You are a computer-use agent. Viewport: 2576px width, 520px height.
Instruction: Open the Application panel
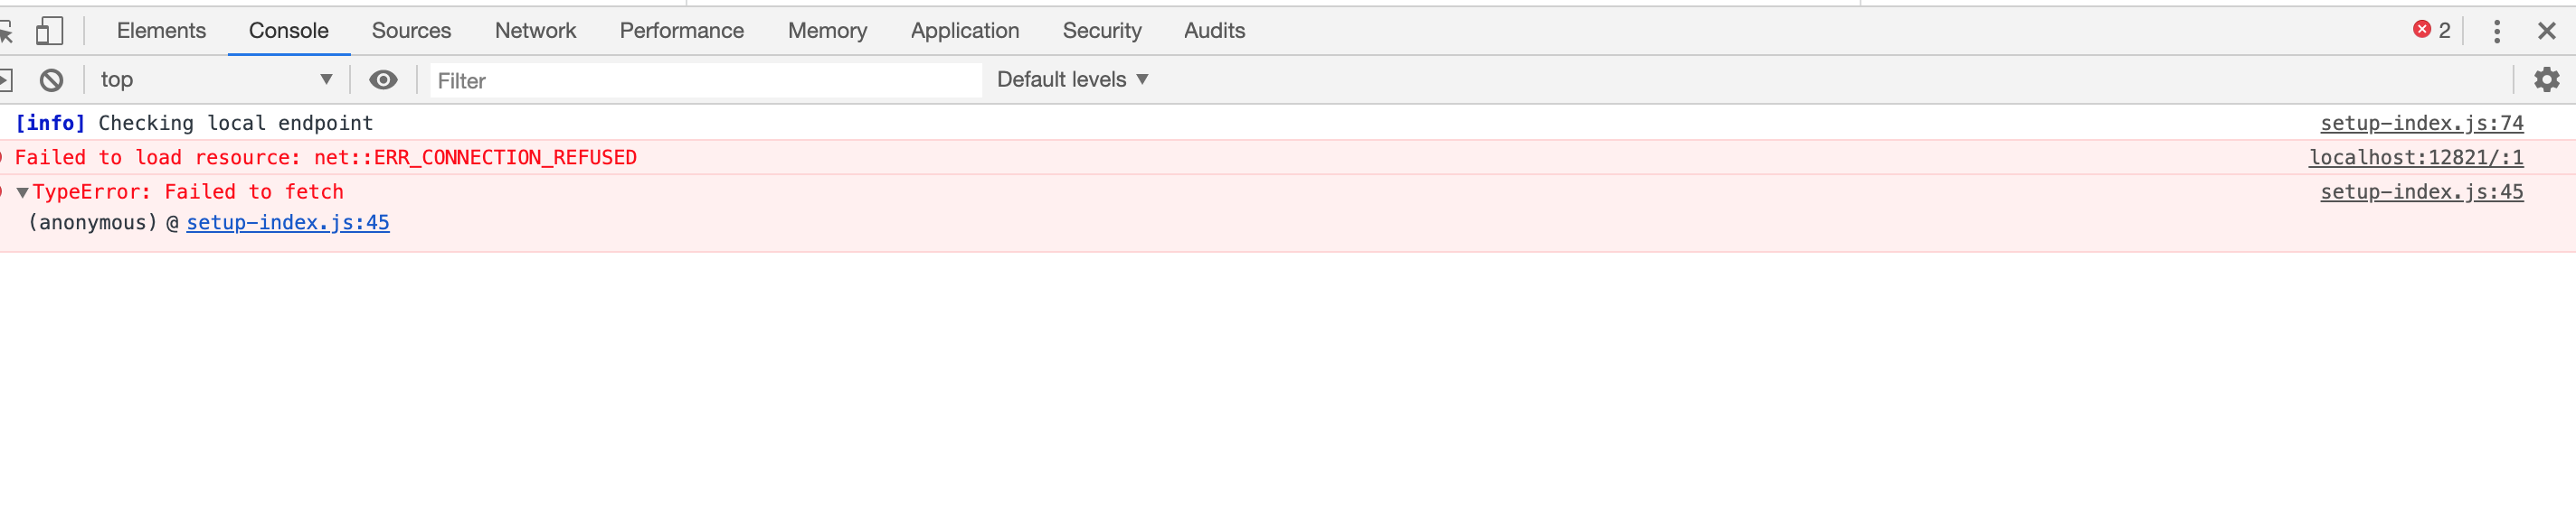coord(963,30)
